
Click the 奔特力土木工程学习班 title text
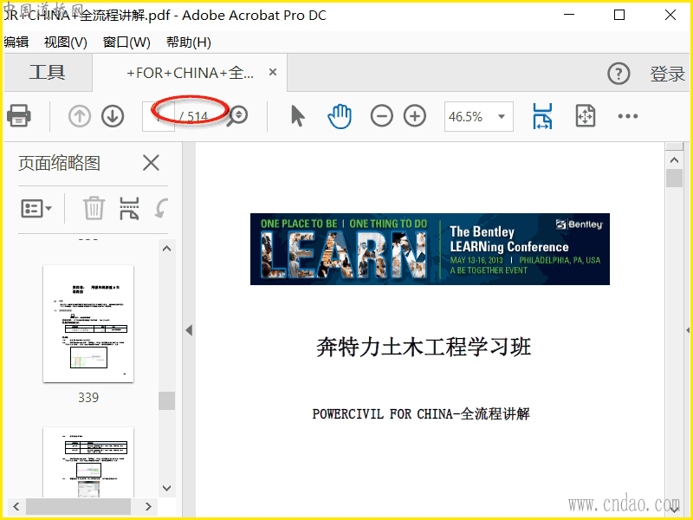(x=424, y=347)
